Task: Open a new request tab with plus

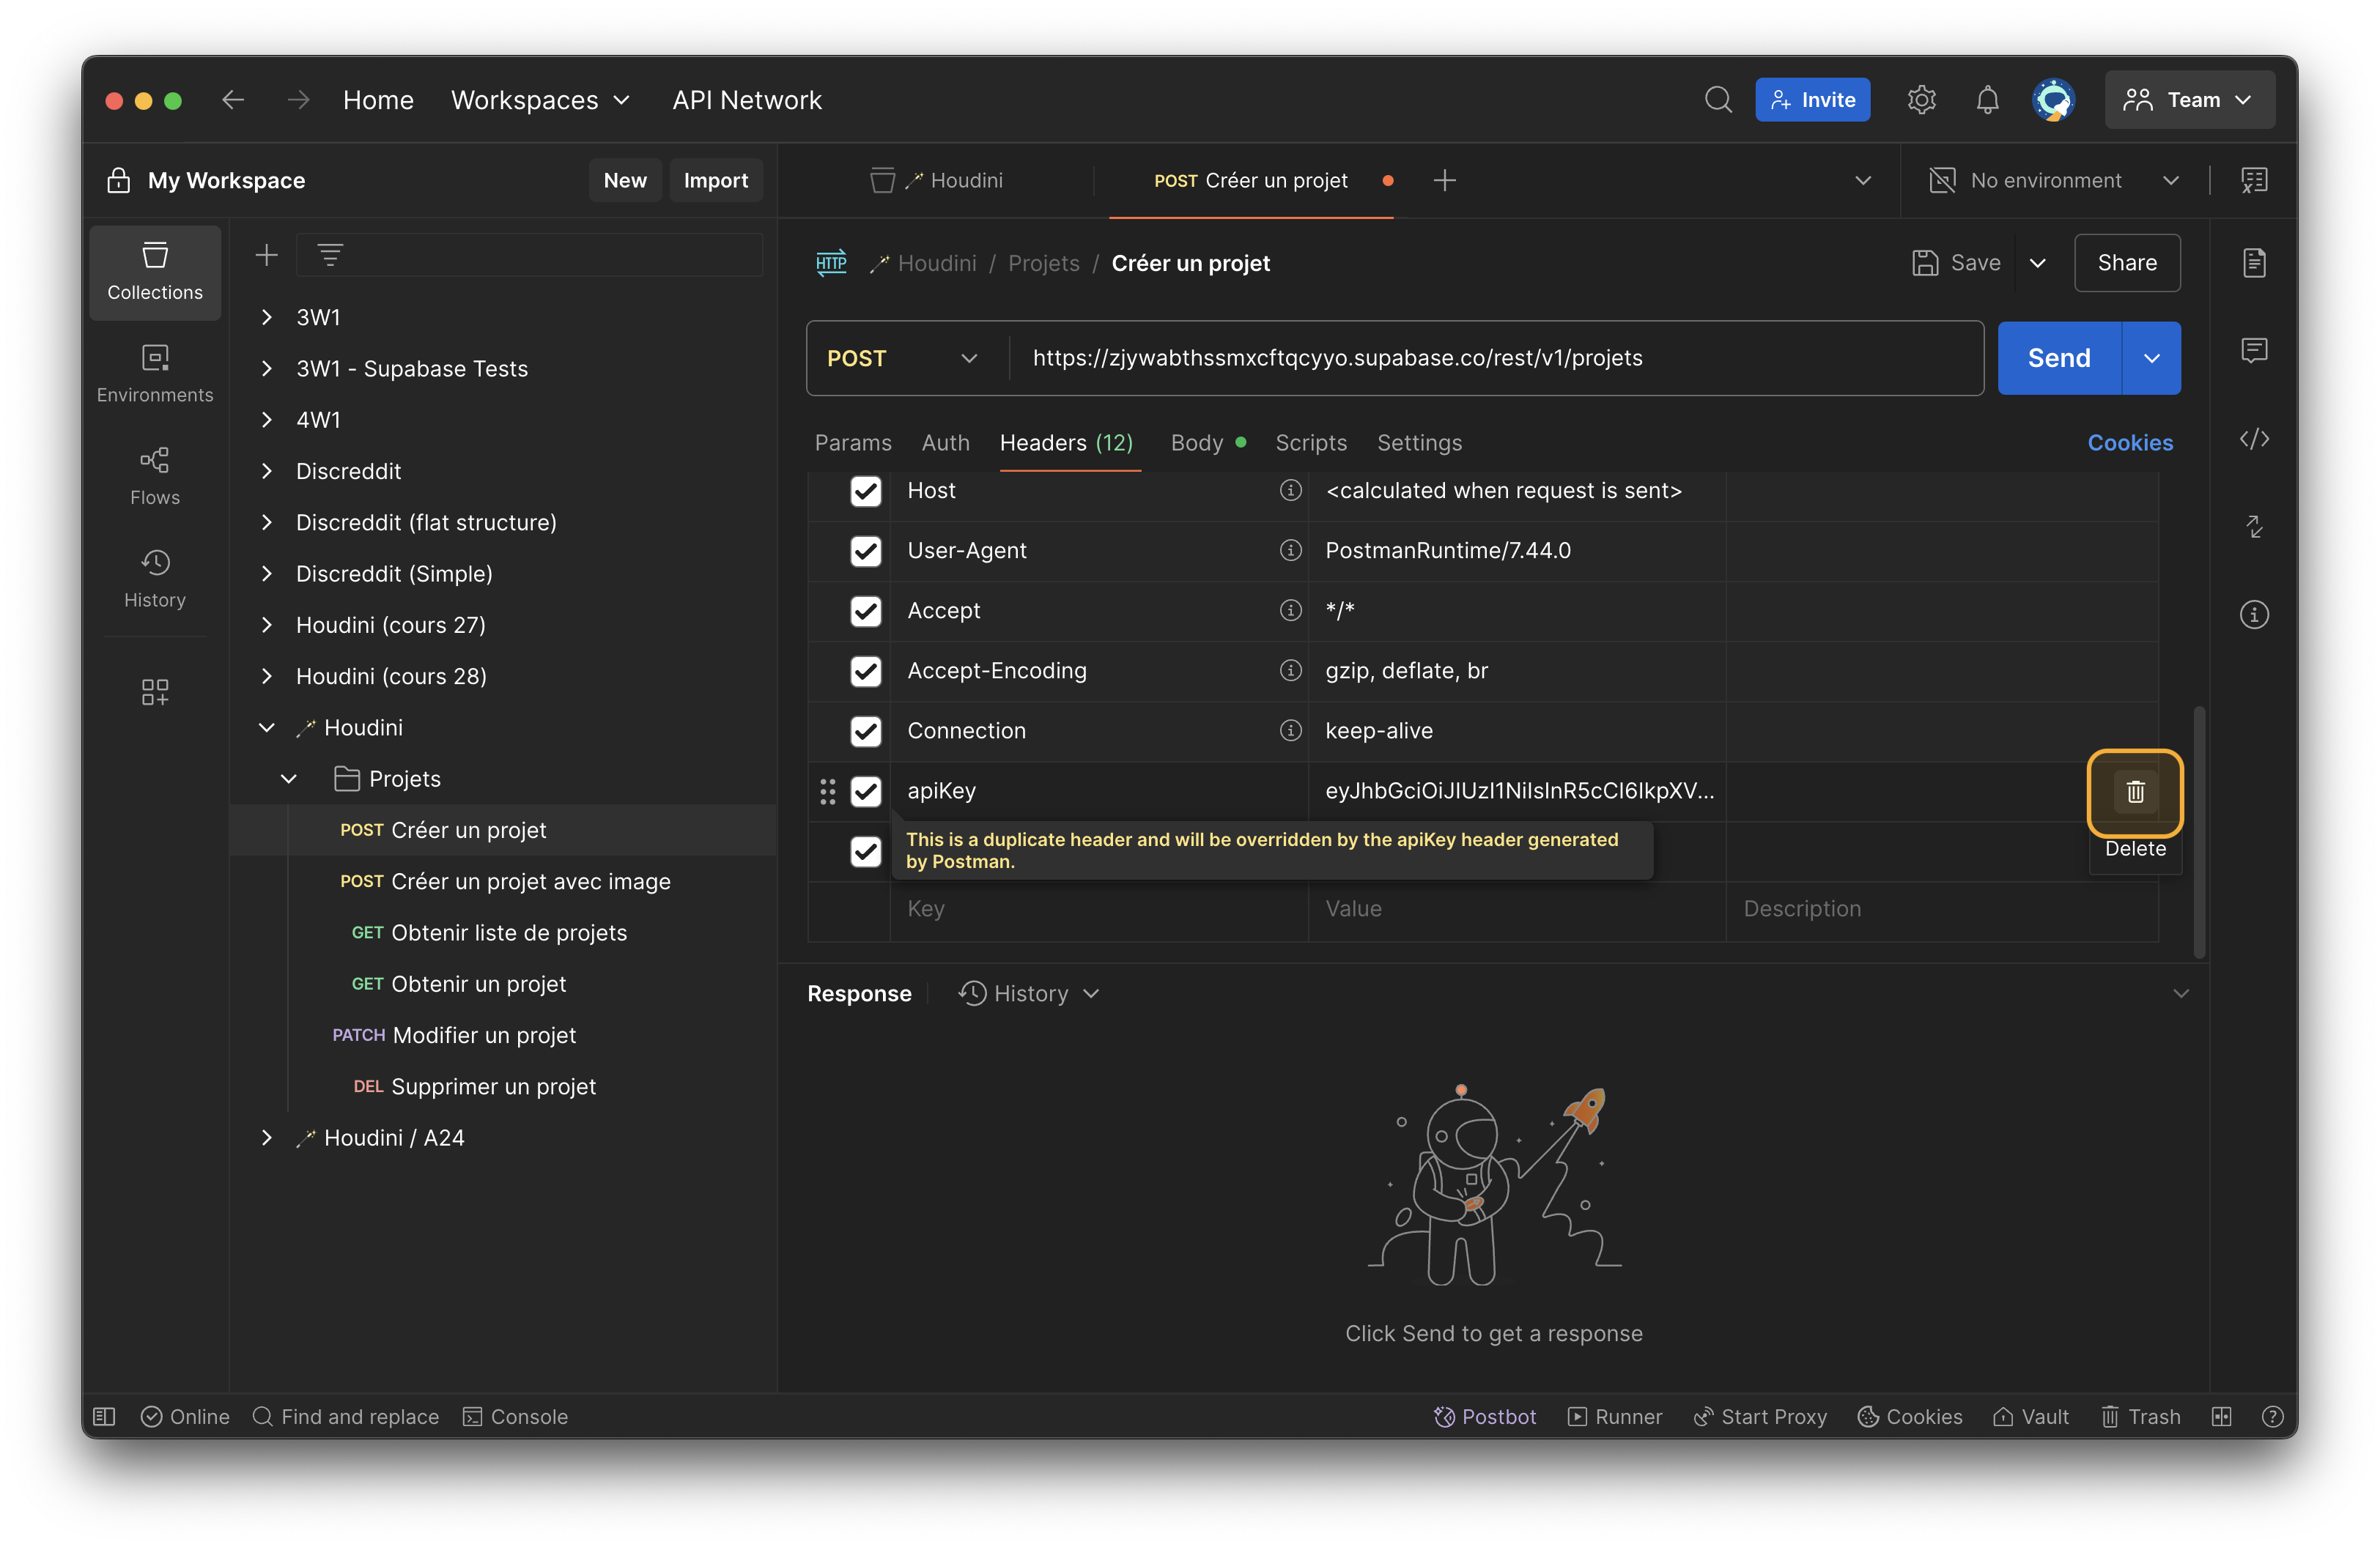Action: [x=1444, y=181]
